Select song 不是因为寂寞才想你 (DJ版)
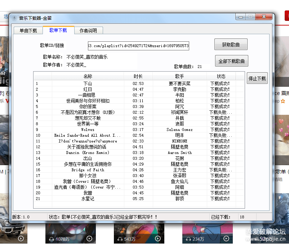289x245 pixels. [x=139, y=112]
